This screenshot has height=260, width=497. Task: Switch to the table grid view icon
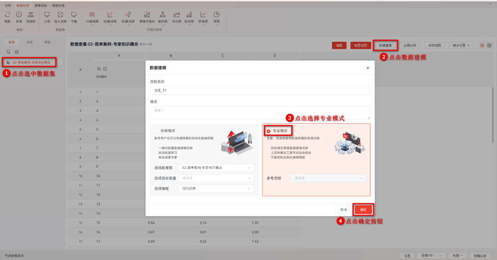click(482, 46)
